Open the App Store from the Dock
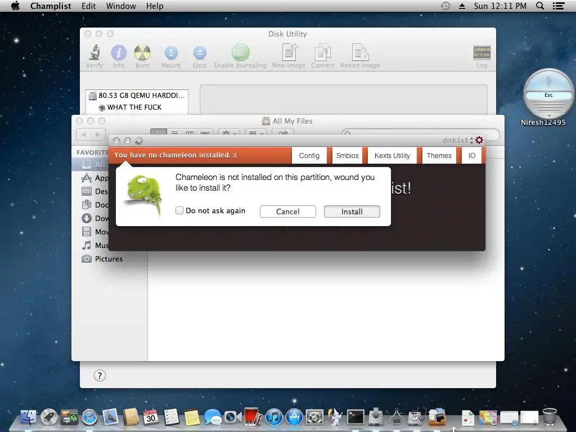 (x=294, y=417)
